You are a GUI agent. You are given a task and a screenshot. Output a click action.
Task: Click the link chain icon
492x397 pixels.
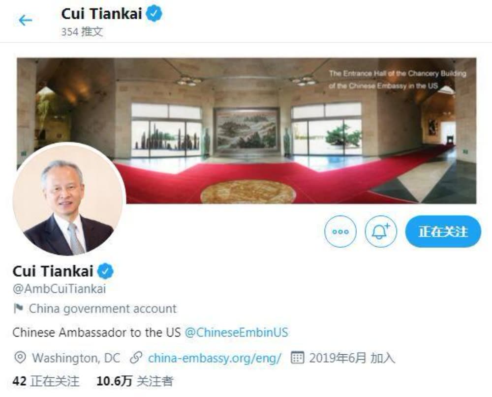pyautogui.click(x=136, y=358)
